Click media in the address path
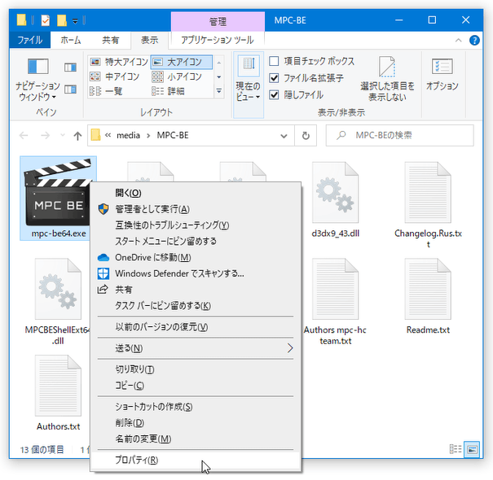Viewport: 493px width, 480px height. click(128, 135)
